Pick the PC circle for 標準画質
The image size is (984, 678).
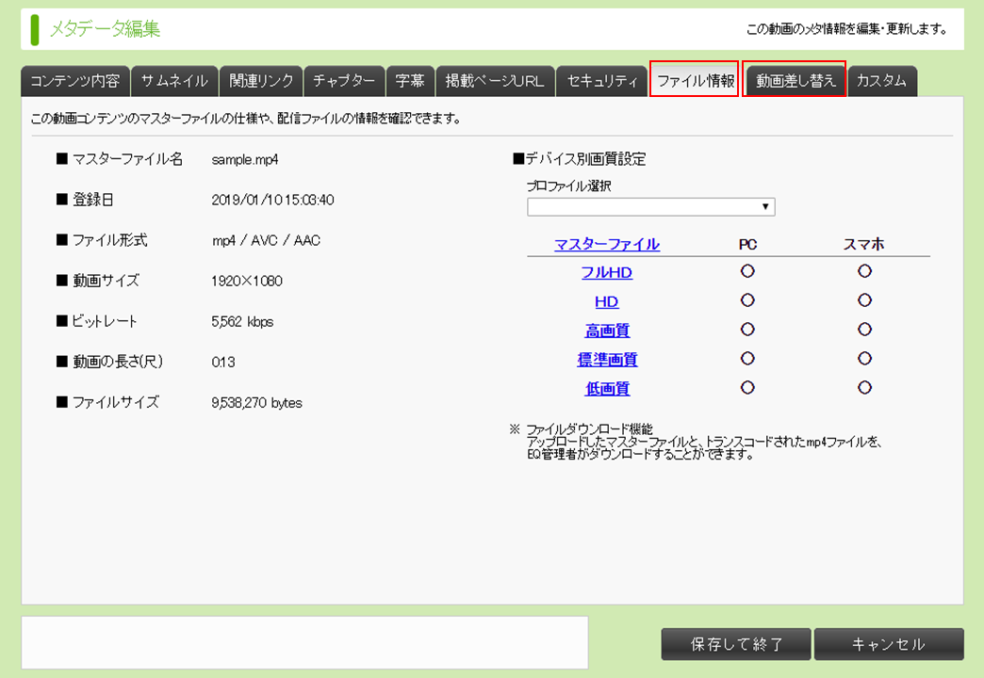[747, 358]
